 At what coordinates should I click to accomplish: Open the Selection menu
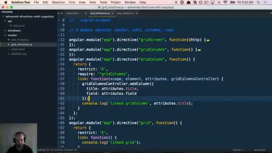[58, 2]
